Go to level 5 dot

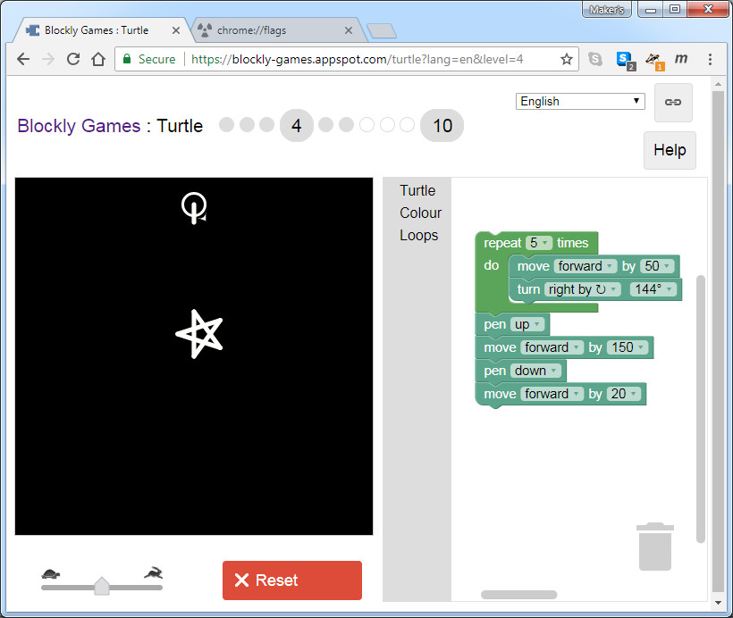coord(326,125)
